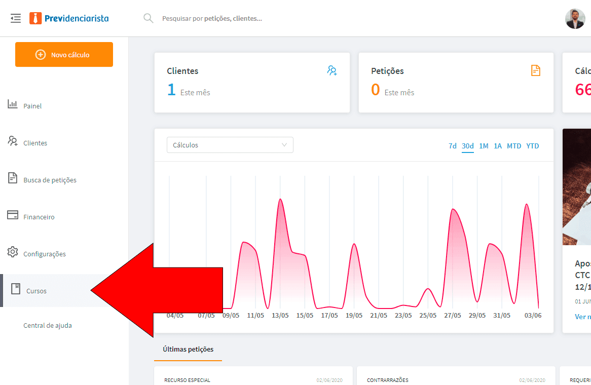Viewport: 591px width, 385px height.
Task: Click the Financeiro card icon in sidebar
Action: coord(13,215)
